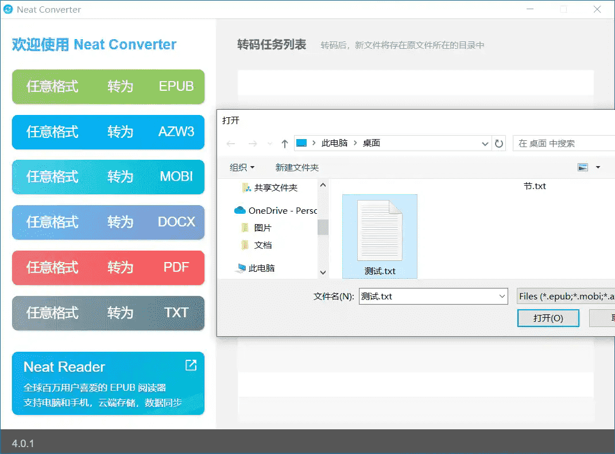Click 桌面 in the address breadcrumb

coord(372,143)
